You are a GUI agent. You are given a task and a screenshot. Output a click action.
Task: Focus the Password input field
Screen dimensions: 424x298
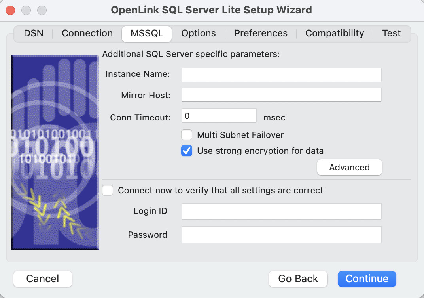tap(281, 235)
